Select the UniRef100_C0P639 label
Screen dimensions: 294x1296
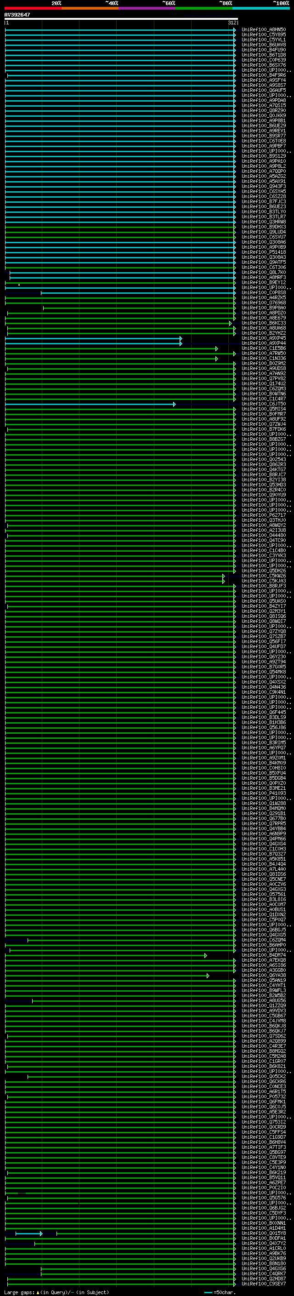point(263,60)
